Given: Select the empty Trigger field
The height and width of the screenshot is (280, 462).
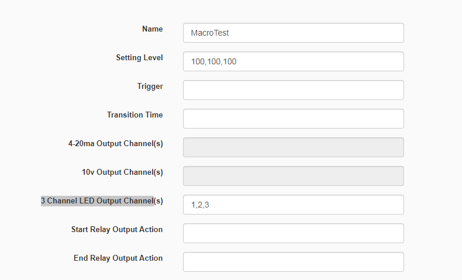Looking at the screenshot, I should pyautogui.click(x=293, y=90).
